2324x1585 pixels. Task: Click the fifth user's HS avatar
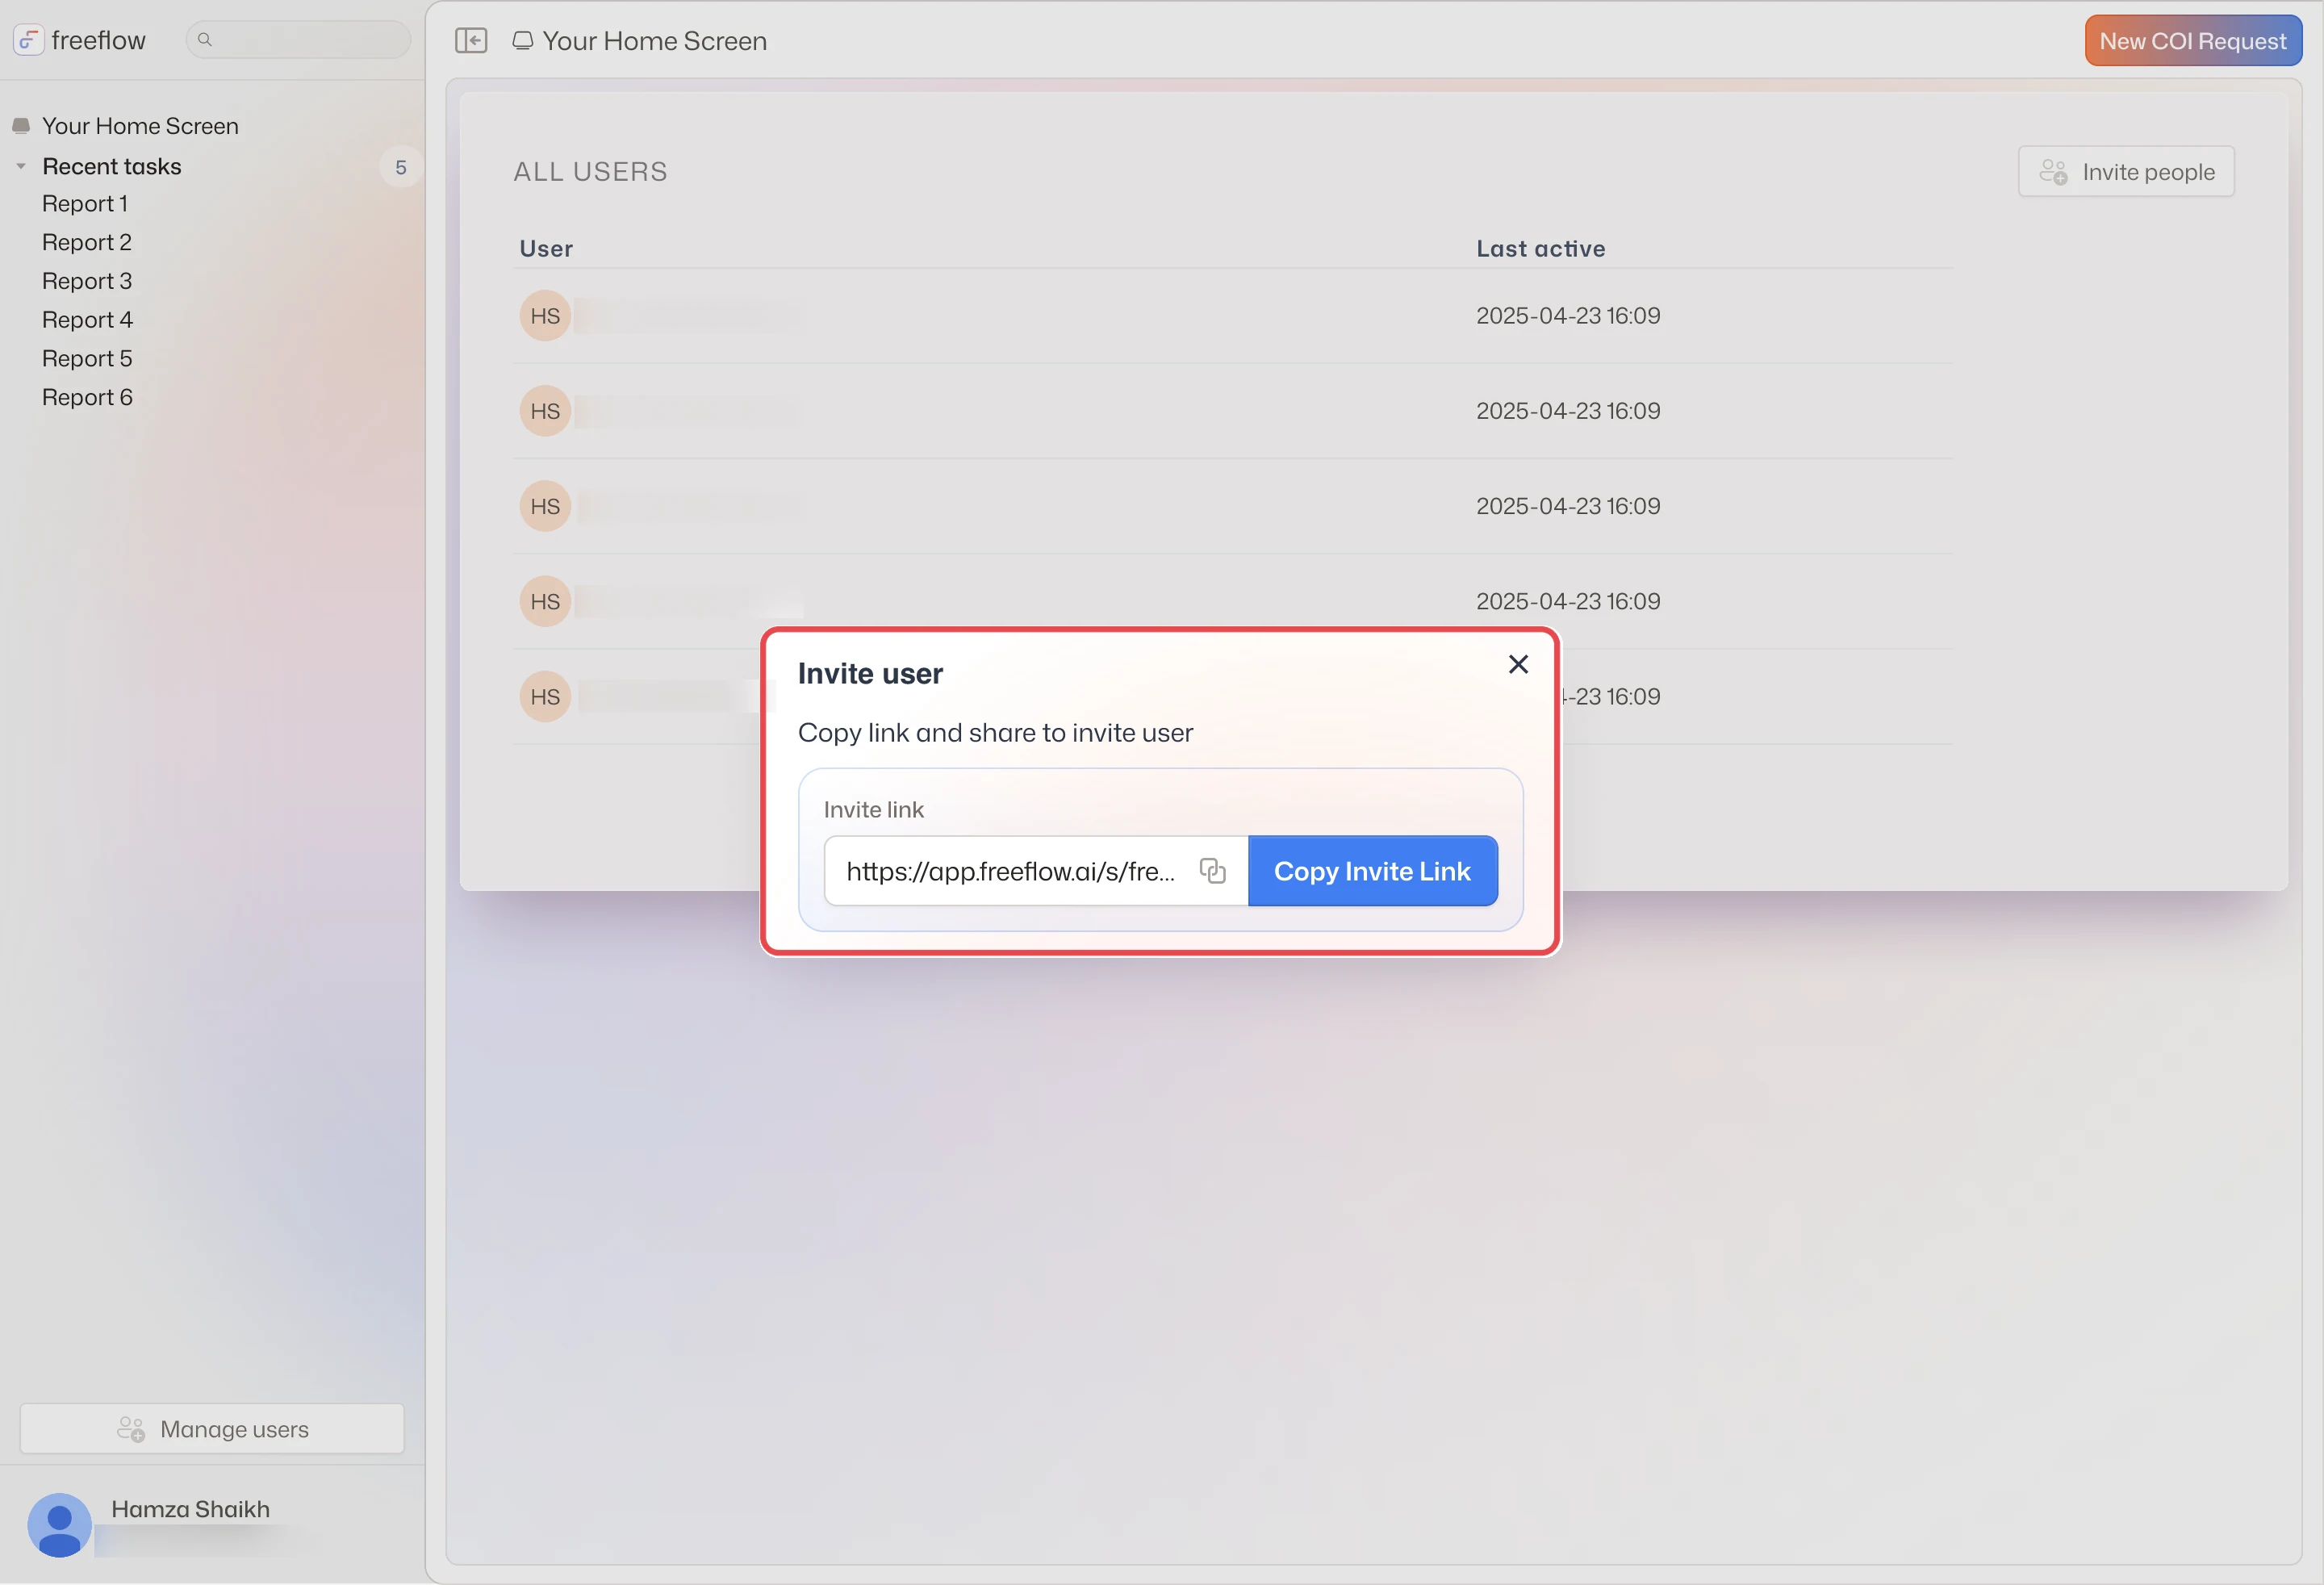(x=545, y=697)
